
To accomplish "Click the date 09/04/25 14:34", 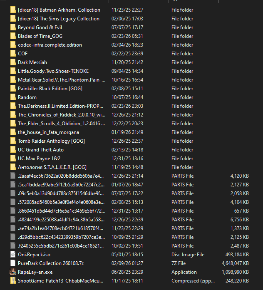I will (127, 71).
